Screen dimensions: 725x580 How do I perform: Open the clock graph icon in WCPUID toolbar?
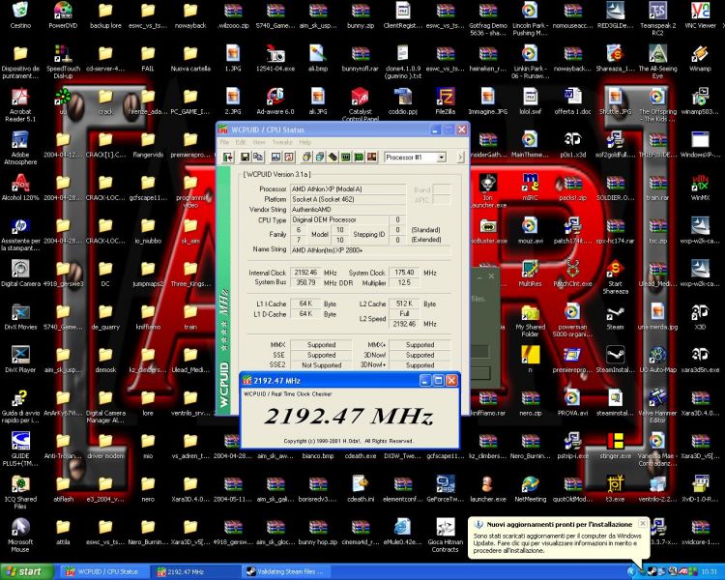(276, 158)
